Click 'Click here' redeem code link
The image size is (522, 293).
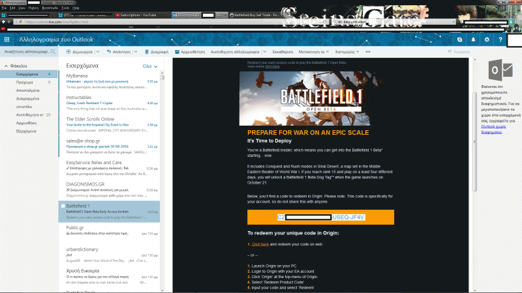click(x=260, y=244)
